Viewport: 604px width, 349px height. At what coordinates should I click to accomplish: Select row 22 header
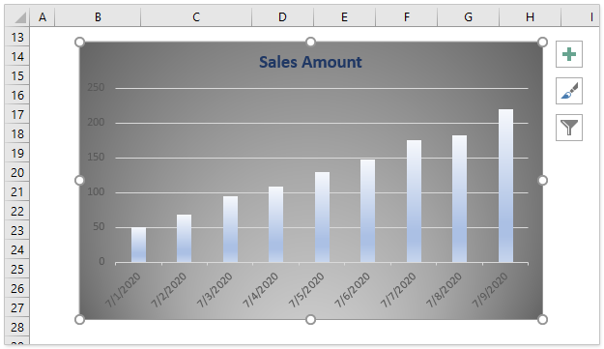pos(17,211)
